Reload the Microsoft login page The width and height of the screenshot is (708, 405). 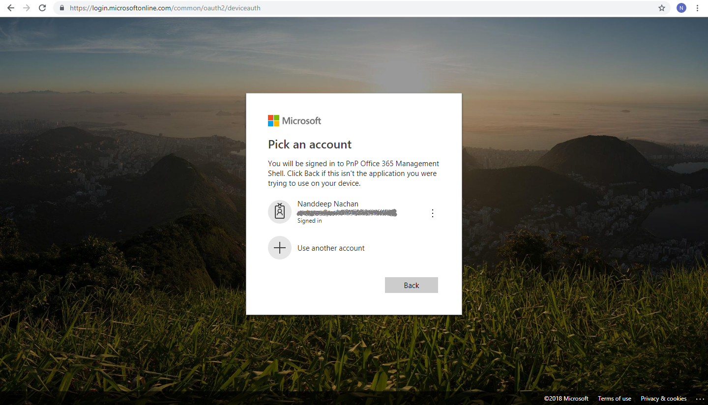(42, 8)
